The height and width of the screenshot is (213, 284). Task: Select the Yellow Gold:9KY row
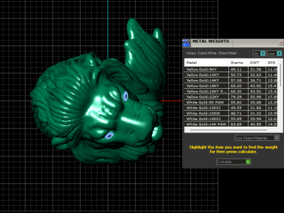coord(231,69)
